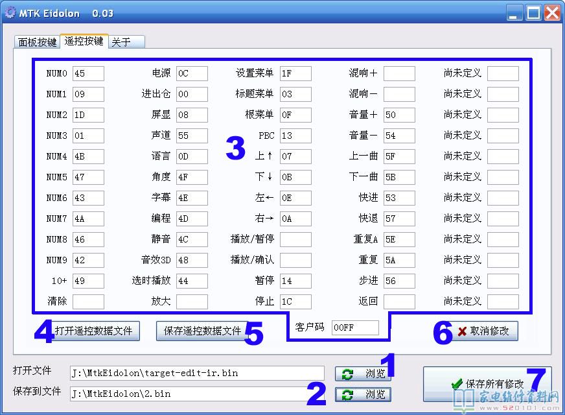Edit the 步进 code field
565x415 pixels.
click(x=400, y=281)
